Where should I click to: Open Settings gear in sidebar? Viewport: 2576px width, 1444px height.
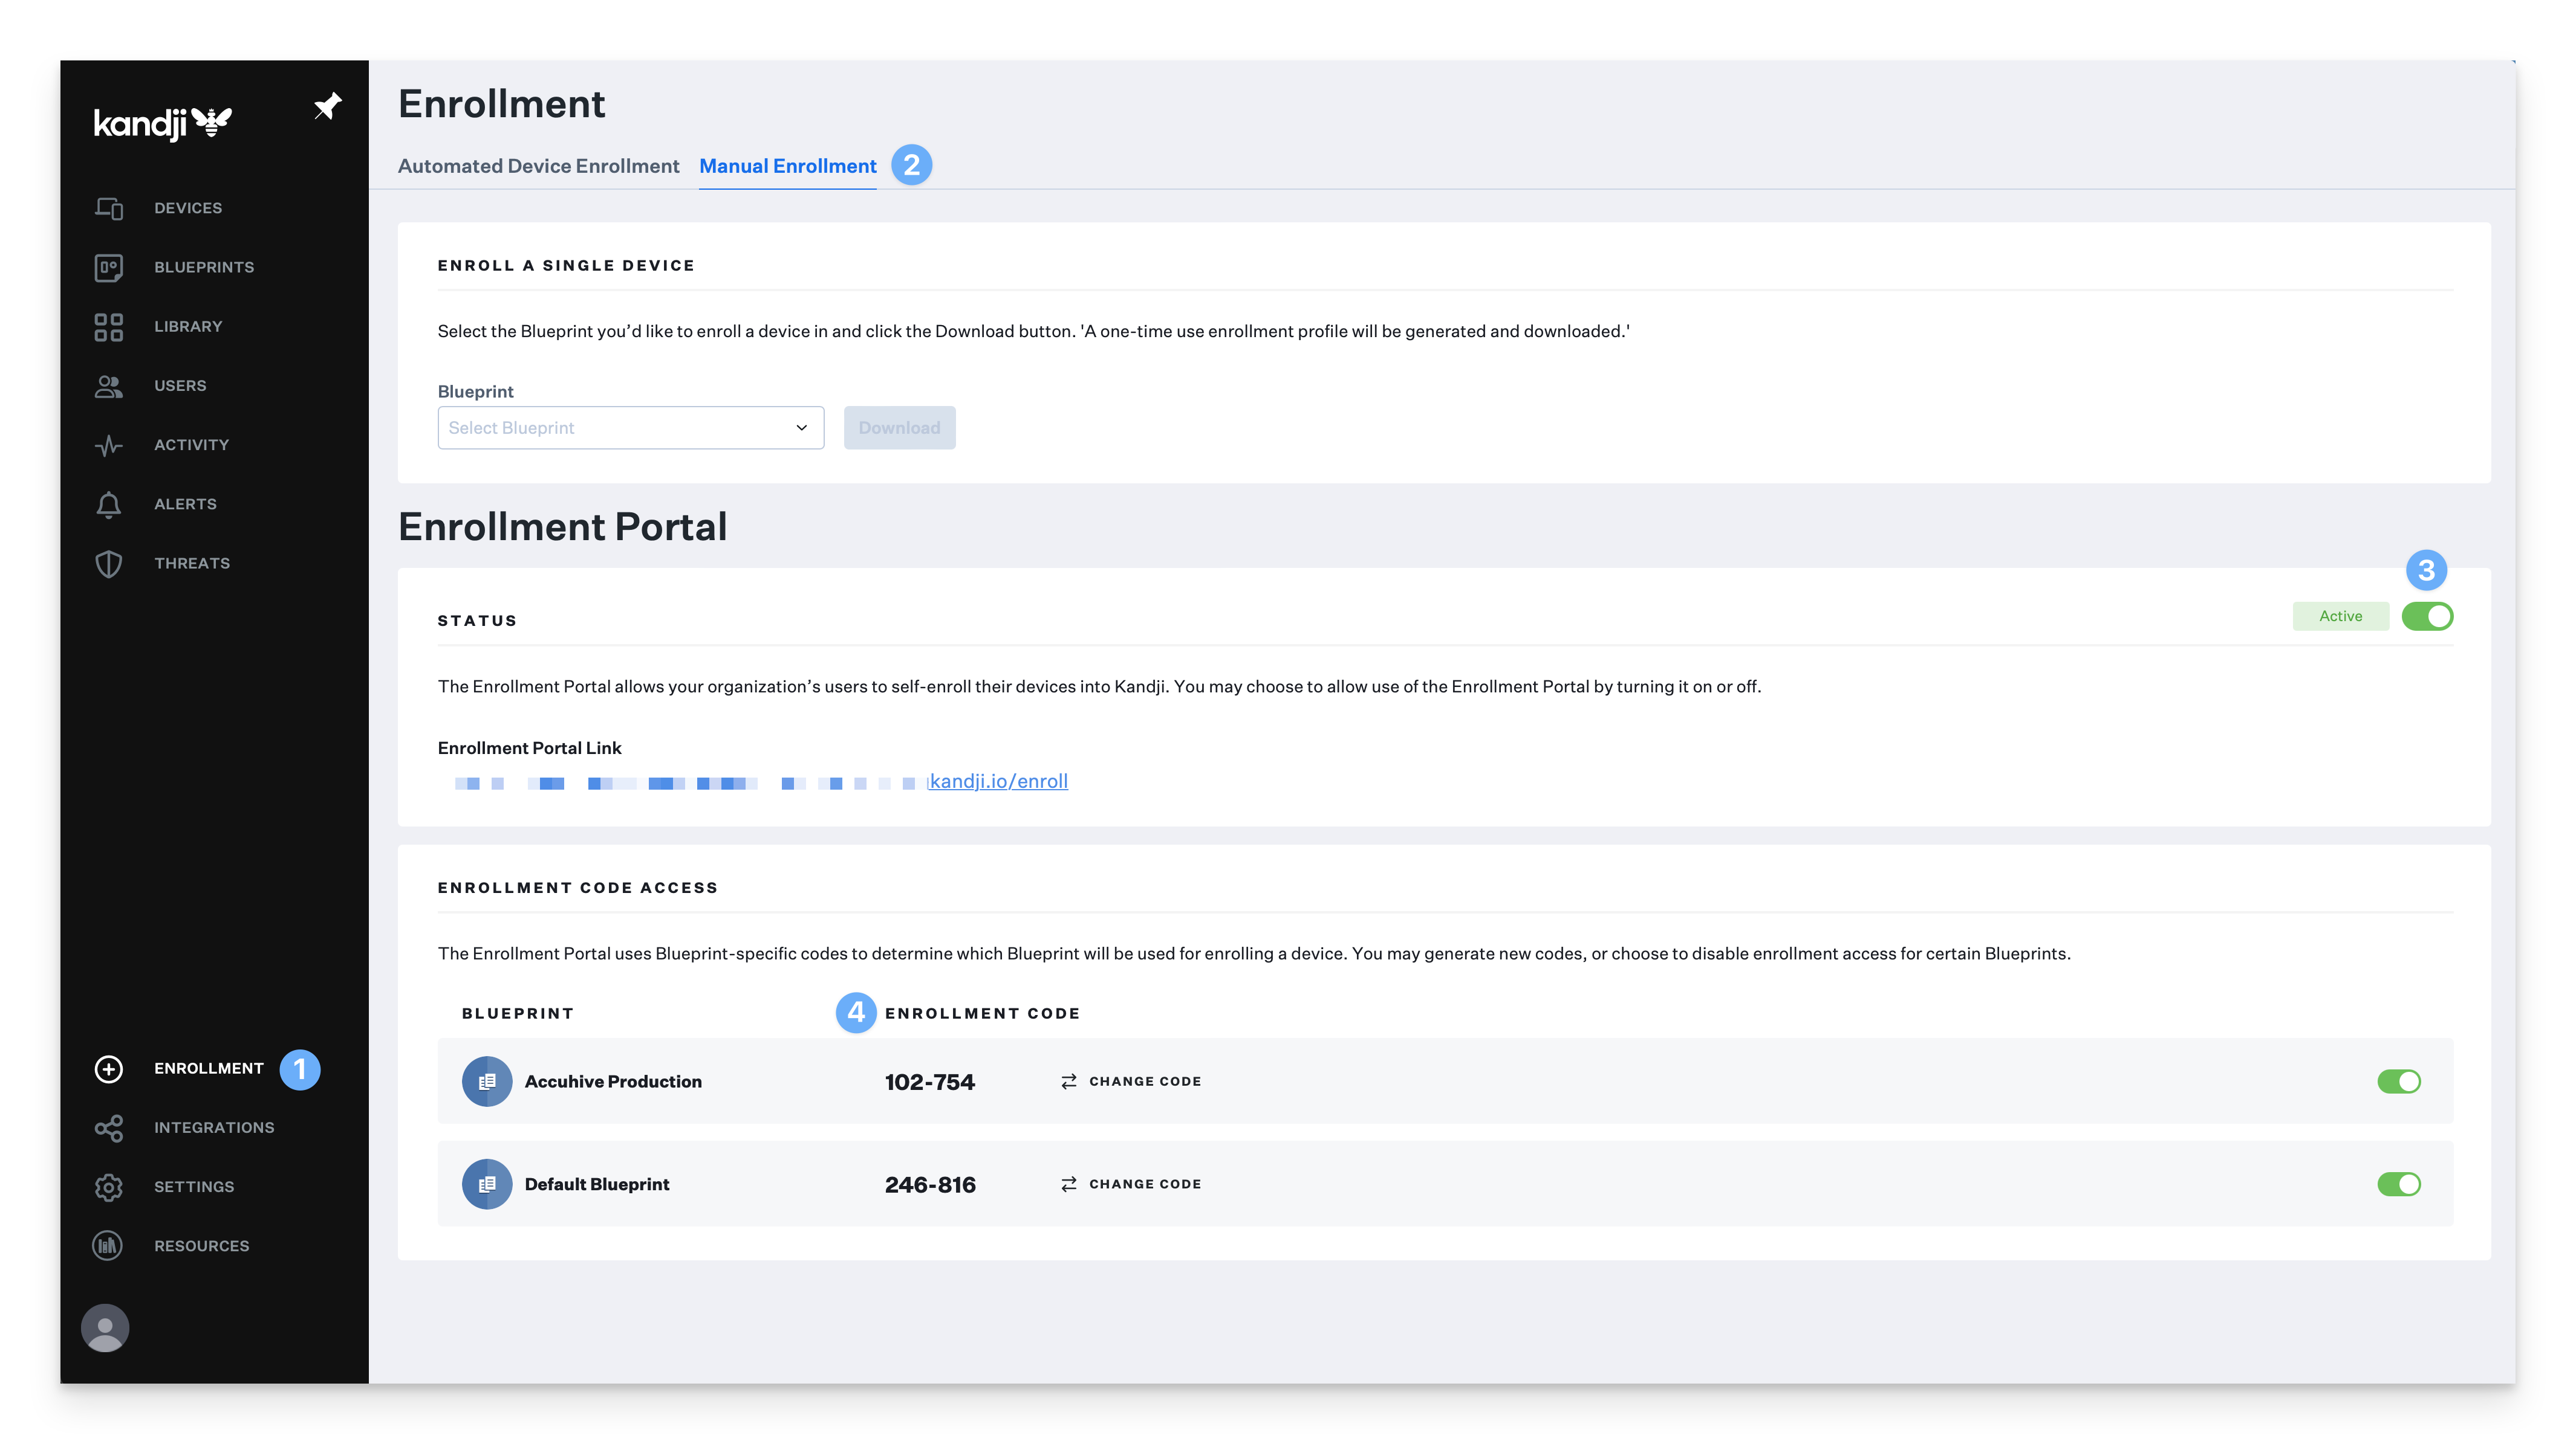click(x=109, y=1187)
